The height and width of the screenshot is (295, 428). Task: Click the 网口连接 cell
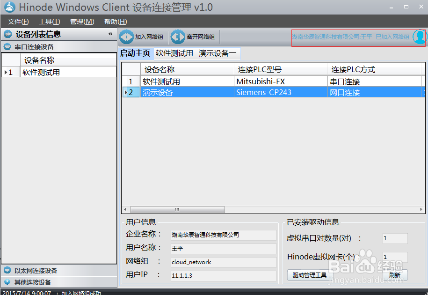click(374, 92)
